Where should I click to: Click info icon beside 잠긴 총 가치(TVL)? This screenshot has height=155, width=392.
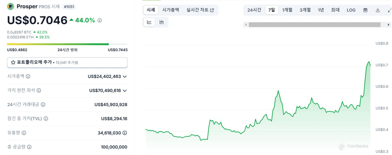point(46,119)
